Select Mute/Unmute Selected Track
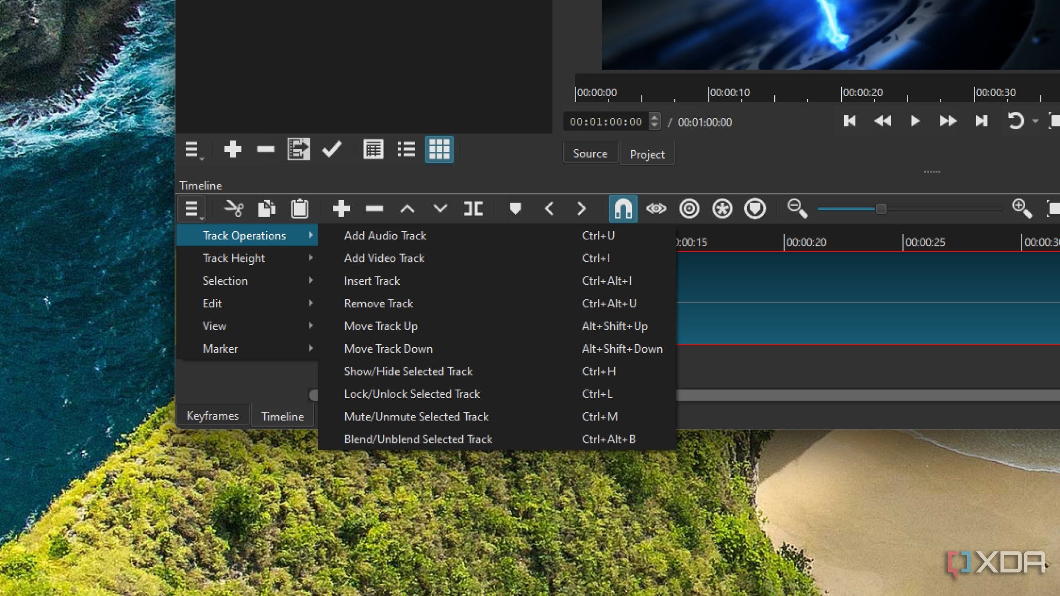This screenshot has height=596, width=1060. (497, 417)
